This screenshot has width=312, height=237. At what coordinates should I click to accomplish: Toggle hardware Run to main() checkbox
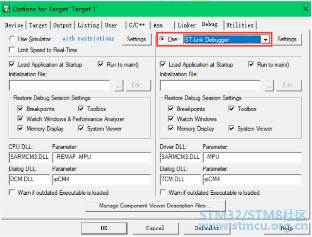pos(251,64)
